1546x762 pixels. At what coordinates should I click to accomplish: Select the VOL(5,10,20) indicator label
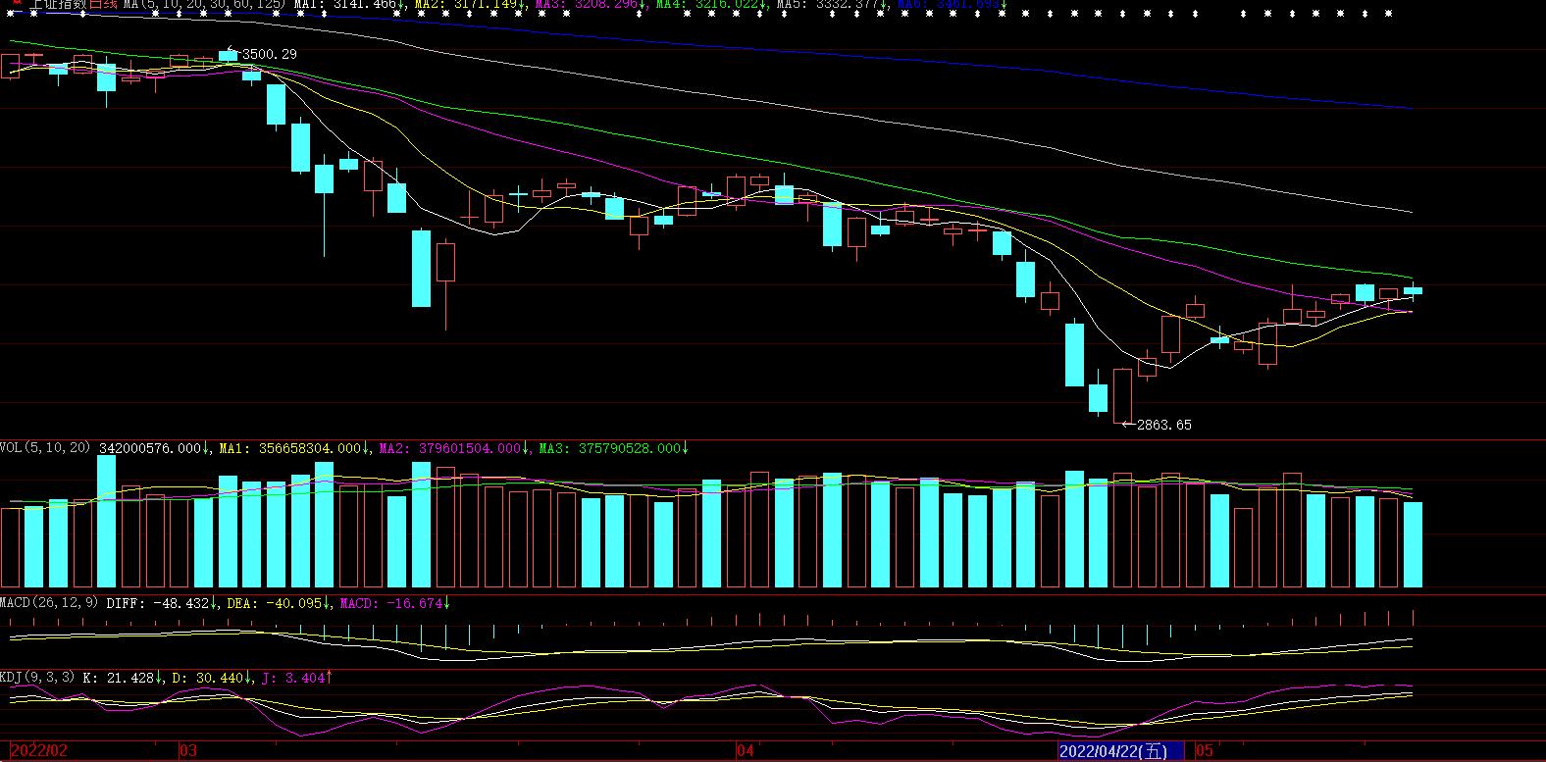pos(45,448)
